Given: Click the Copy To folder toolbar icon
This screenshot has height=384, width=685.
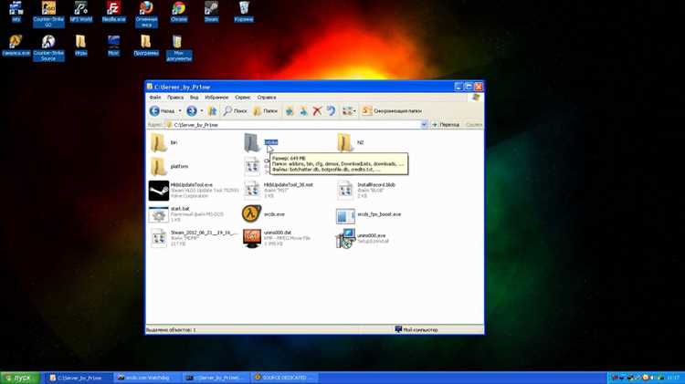Looking at the screenshot, I should click(303, 111).
